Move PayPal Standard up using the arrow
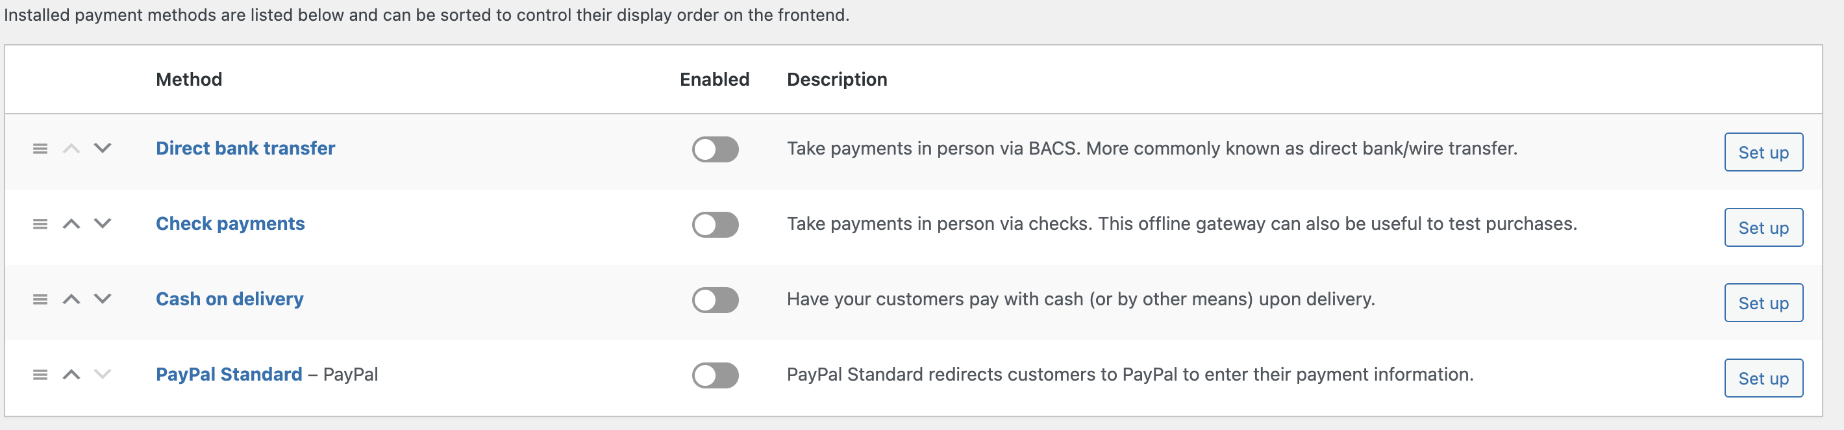 coord(71,374)
